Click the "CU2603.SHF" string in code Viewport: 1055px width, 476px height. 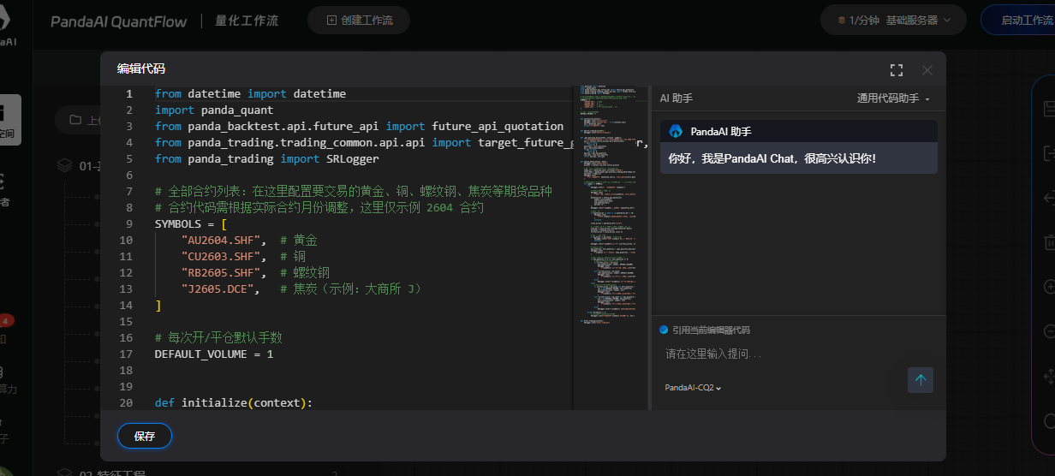tap(221, 257)
